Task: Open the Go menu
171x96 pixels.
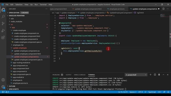Action: tap(32, 5)
